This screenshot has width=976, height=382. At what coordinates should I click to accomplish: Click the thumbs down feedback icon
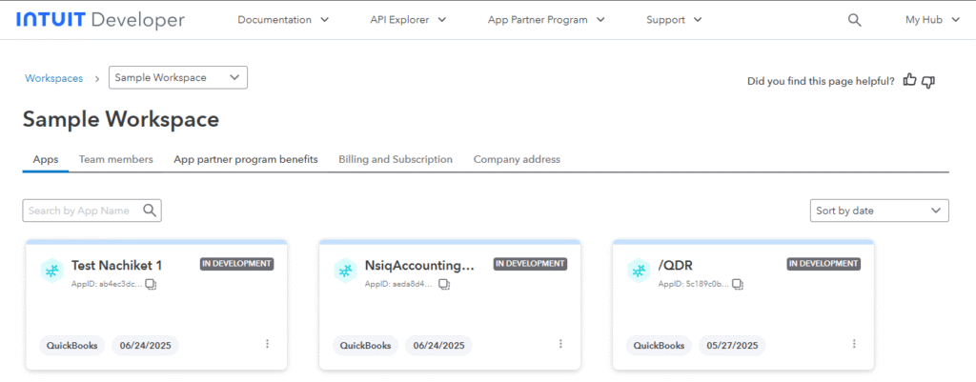coord(928,81)
